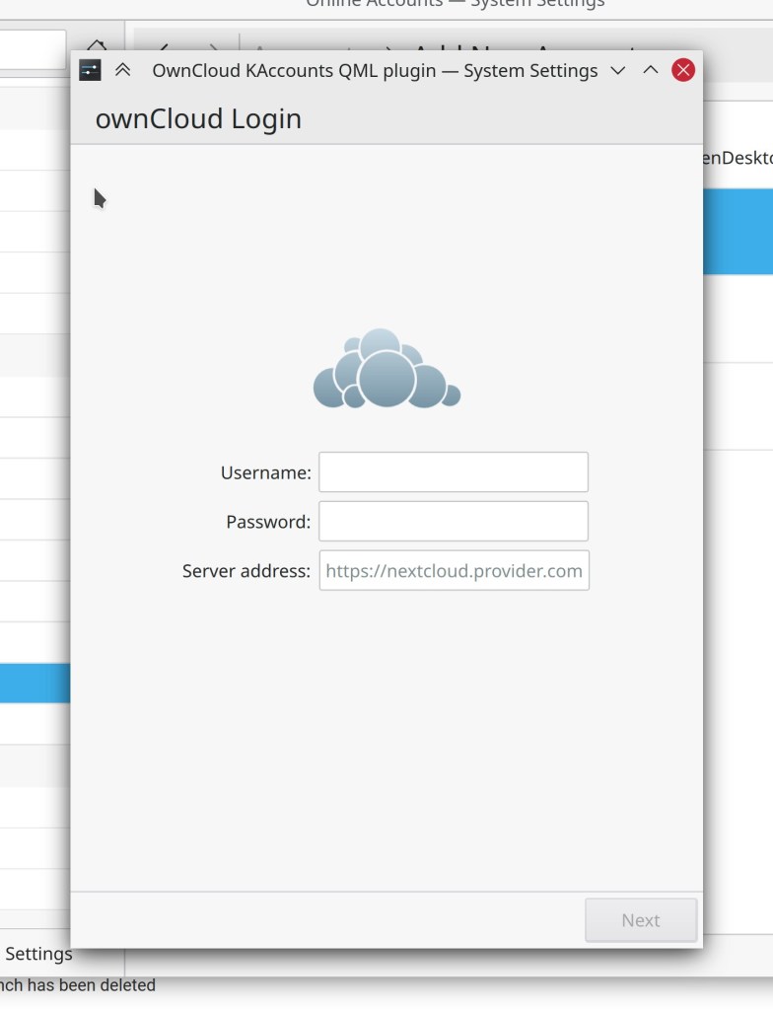This screenshot has width=773, height=1009.
Task: Click the home icon behind the dialog
Action: [x=97, y=45]
